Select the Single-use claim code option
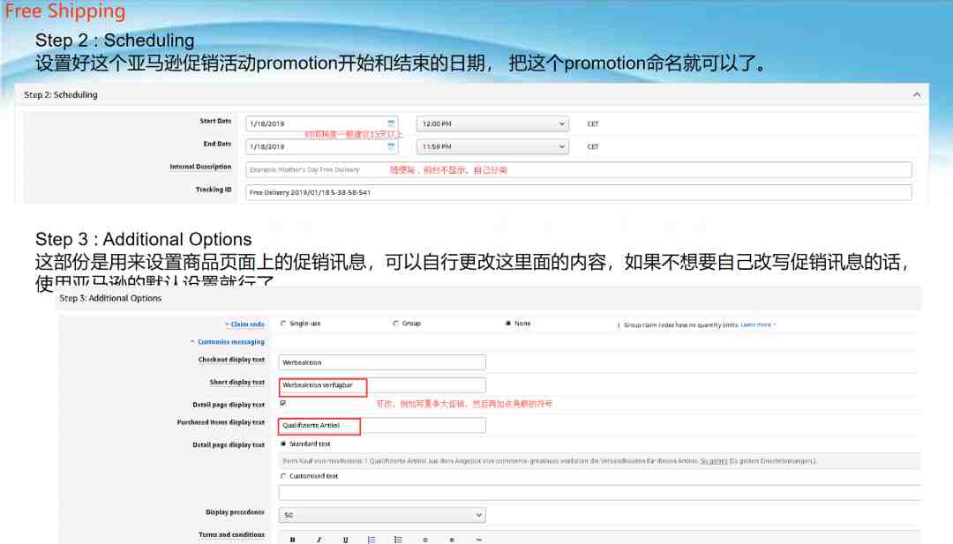 (x=283, y=324)
